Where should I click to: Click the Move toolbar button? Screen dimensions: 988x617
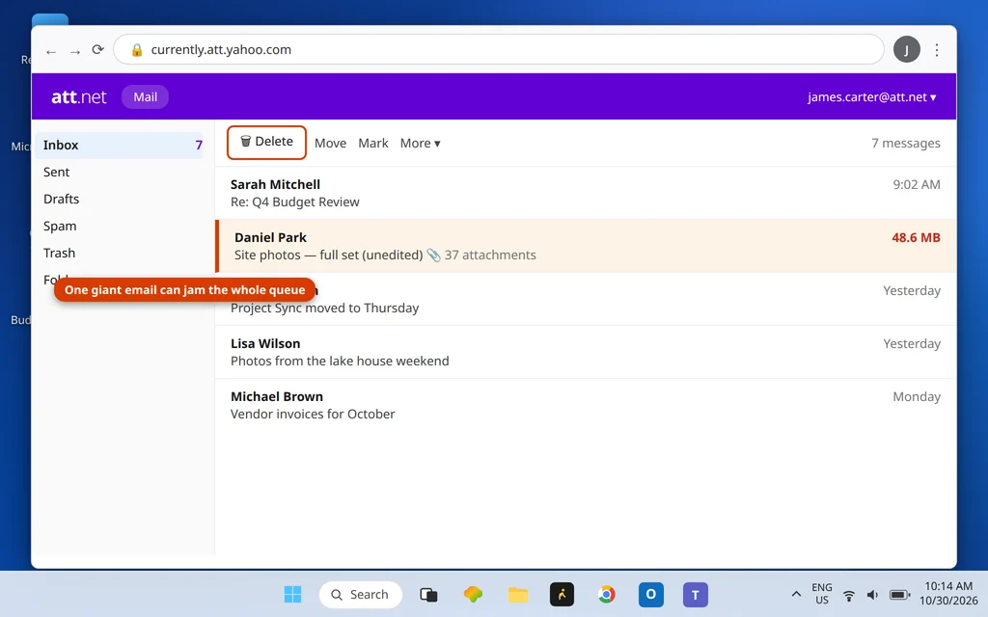pos(330,143)
